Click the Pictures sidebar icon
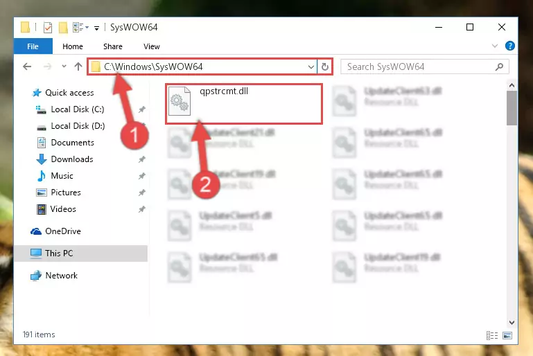533x356 pixels. [x=42, y=193]
